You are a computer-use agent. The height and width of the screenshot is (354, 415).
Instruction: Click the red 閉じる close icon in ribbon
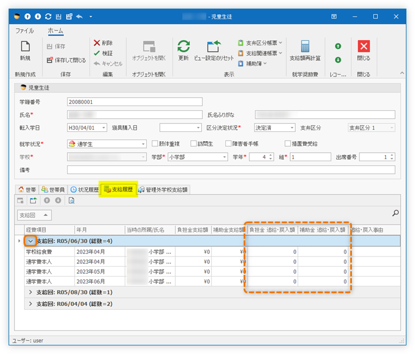pos(363,46)
